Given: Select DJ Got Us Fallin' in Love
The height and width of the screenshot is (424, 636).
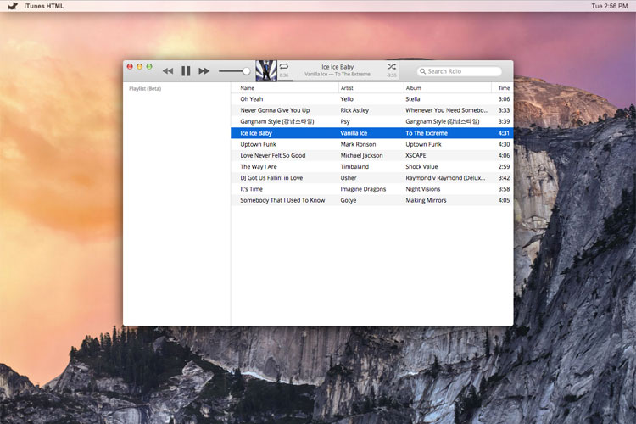Looking at the screenshot, I should click(x=271, y=178).
